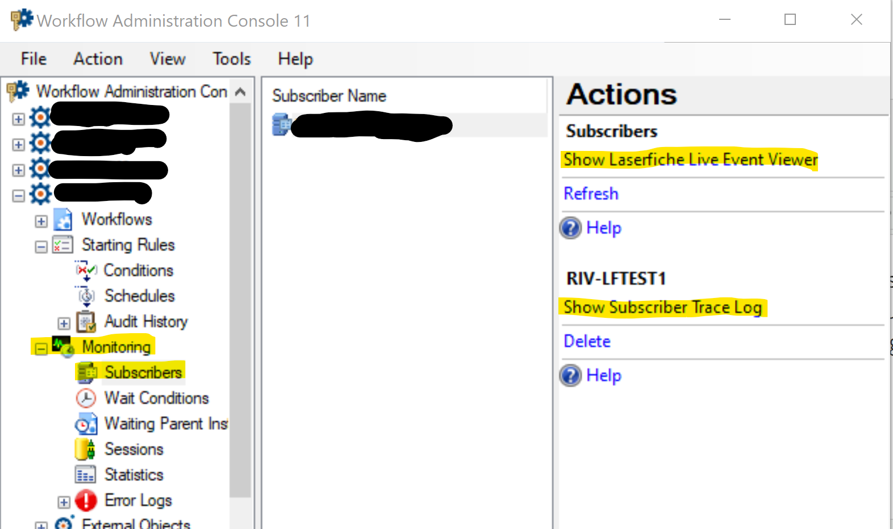The height and width of the screenshot is (529, 893).
Task: Expand the External Objects node
Action: (41, 526)
